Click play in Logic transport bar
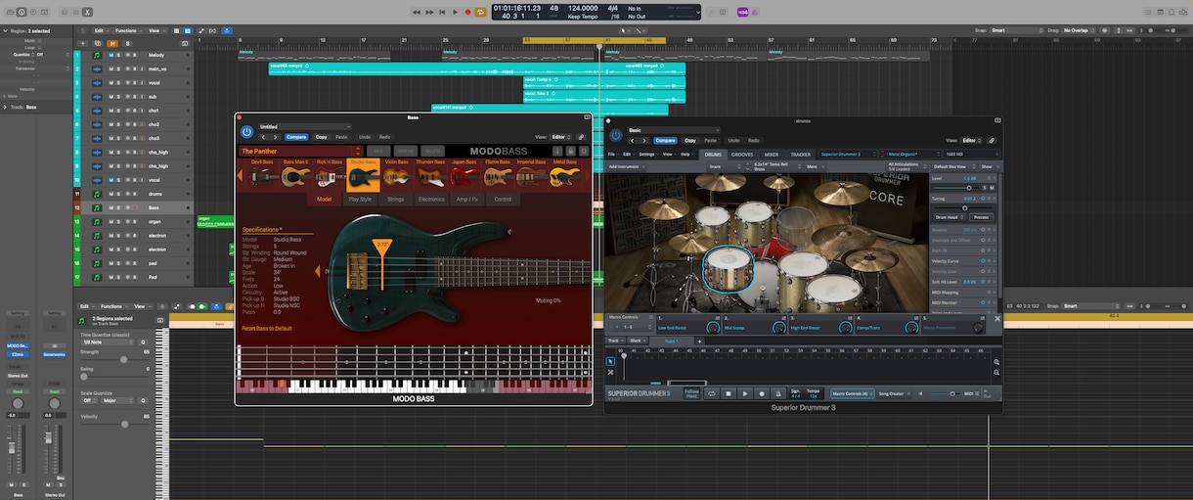The height and width of the screenshot is (500, 1193). (455, 12)
